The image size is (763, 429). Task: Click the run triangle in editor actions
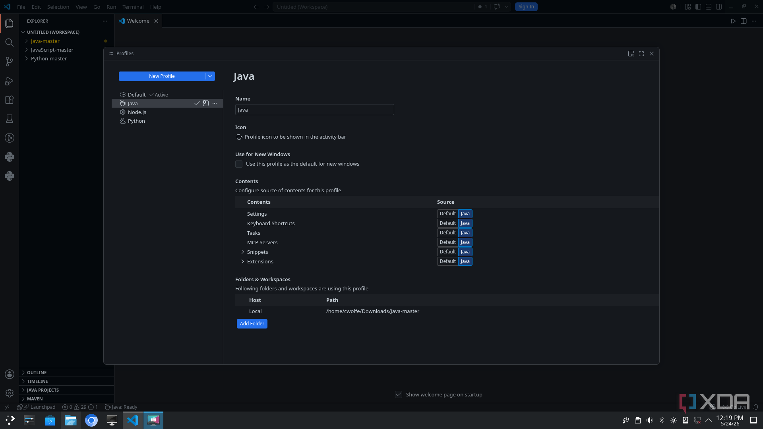pyautogui.click(x=733, y=21)
